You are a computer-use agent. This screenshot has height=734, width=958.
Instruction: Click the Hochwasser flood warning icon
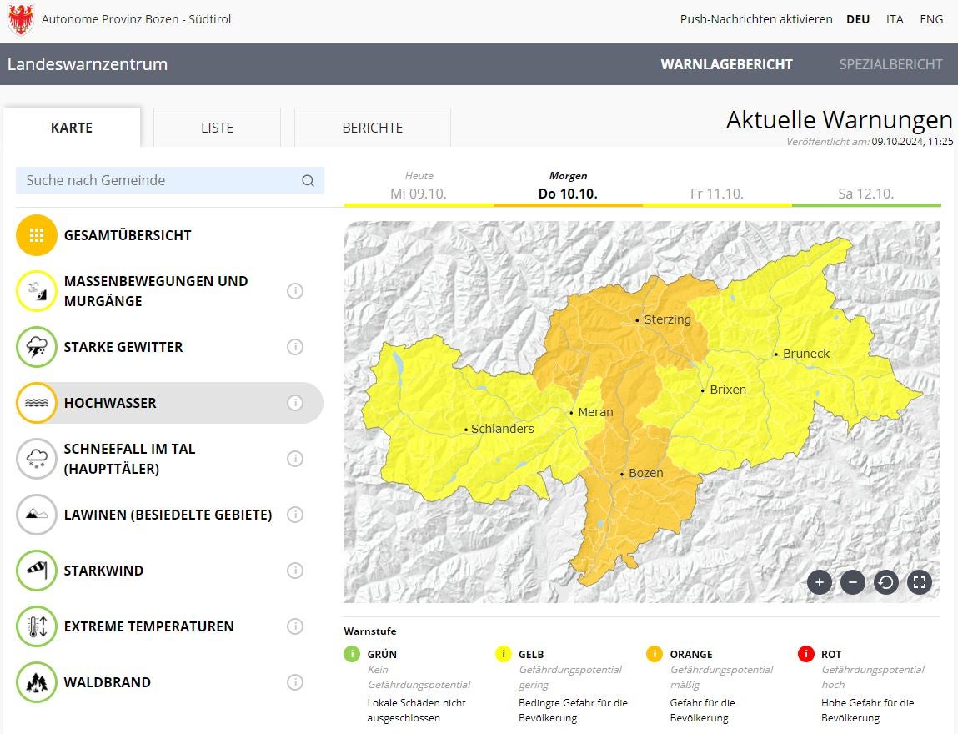(37, 403)
